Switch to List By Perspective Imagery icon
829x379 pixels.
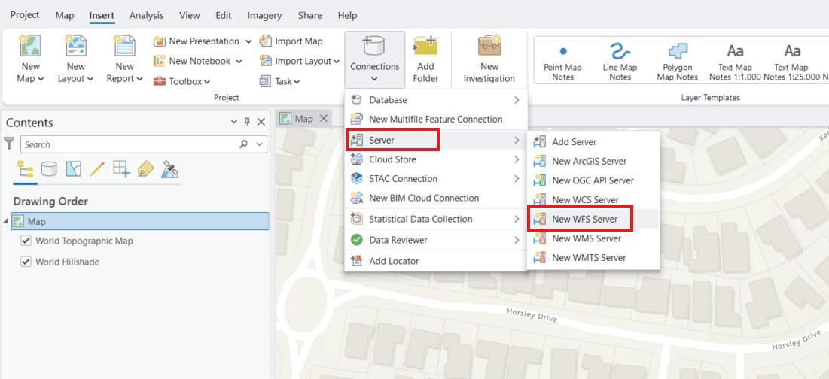pos(169,168)
